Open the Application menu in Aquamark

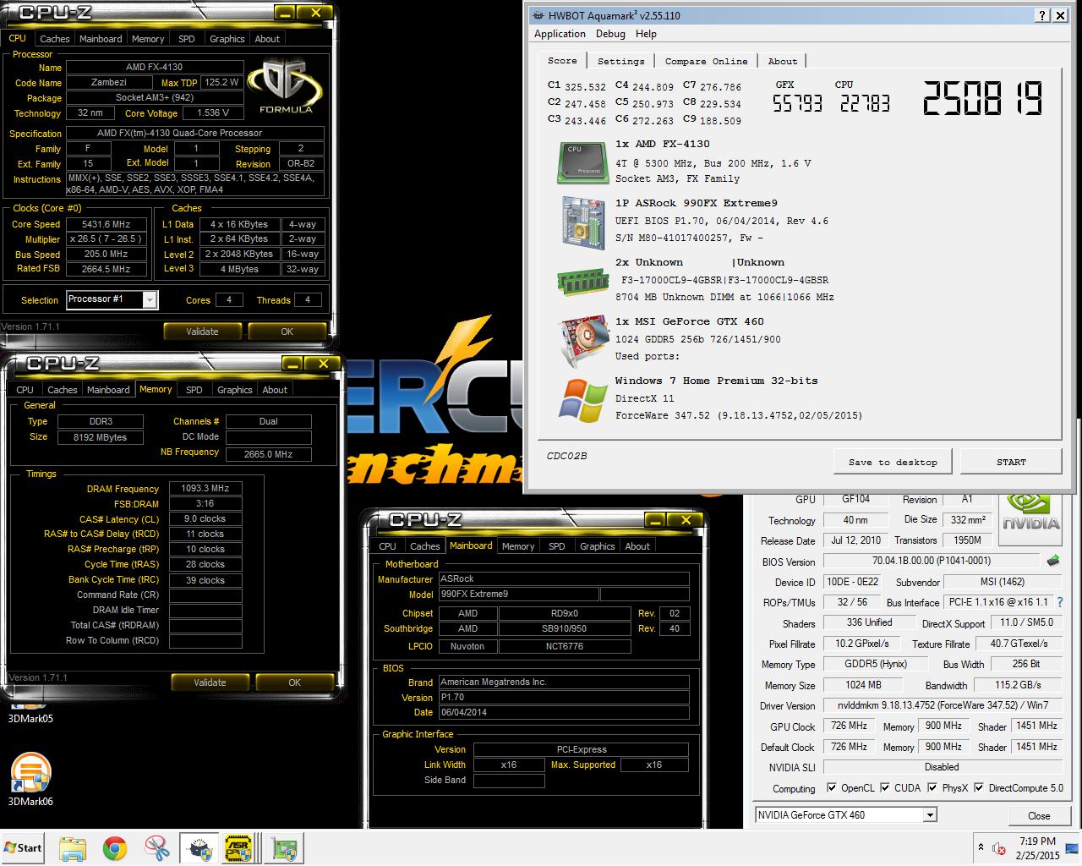pos(560,34)
